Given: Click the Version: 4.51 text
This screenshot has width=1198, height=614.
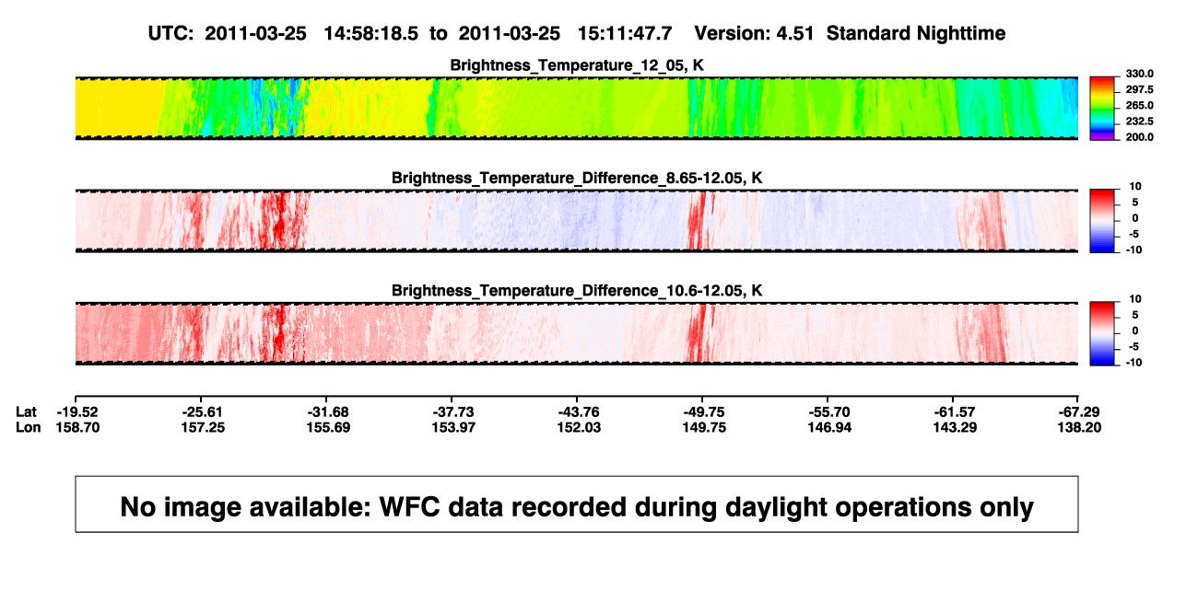Looking at the screenshot, I should tap(755, 34).
